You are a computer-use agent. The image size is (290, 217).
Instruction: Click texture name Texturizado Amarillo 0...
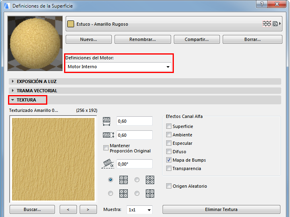point(34,110)
